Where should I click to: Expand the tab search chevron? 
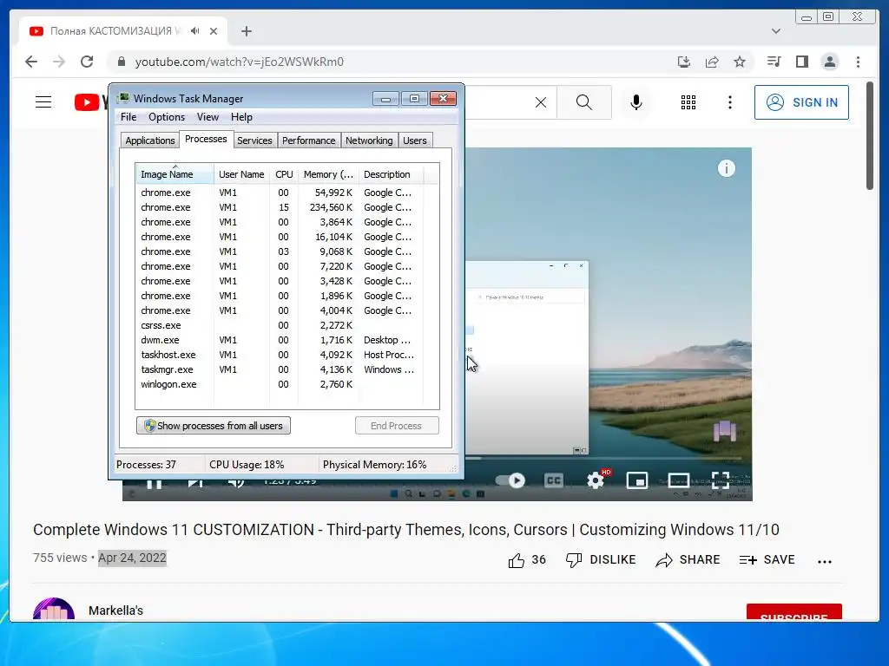tap(776, 31)
